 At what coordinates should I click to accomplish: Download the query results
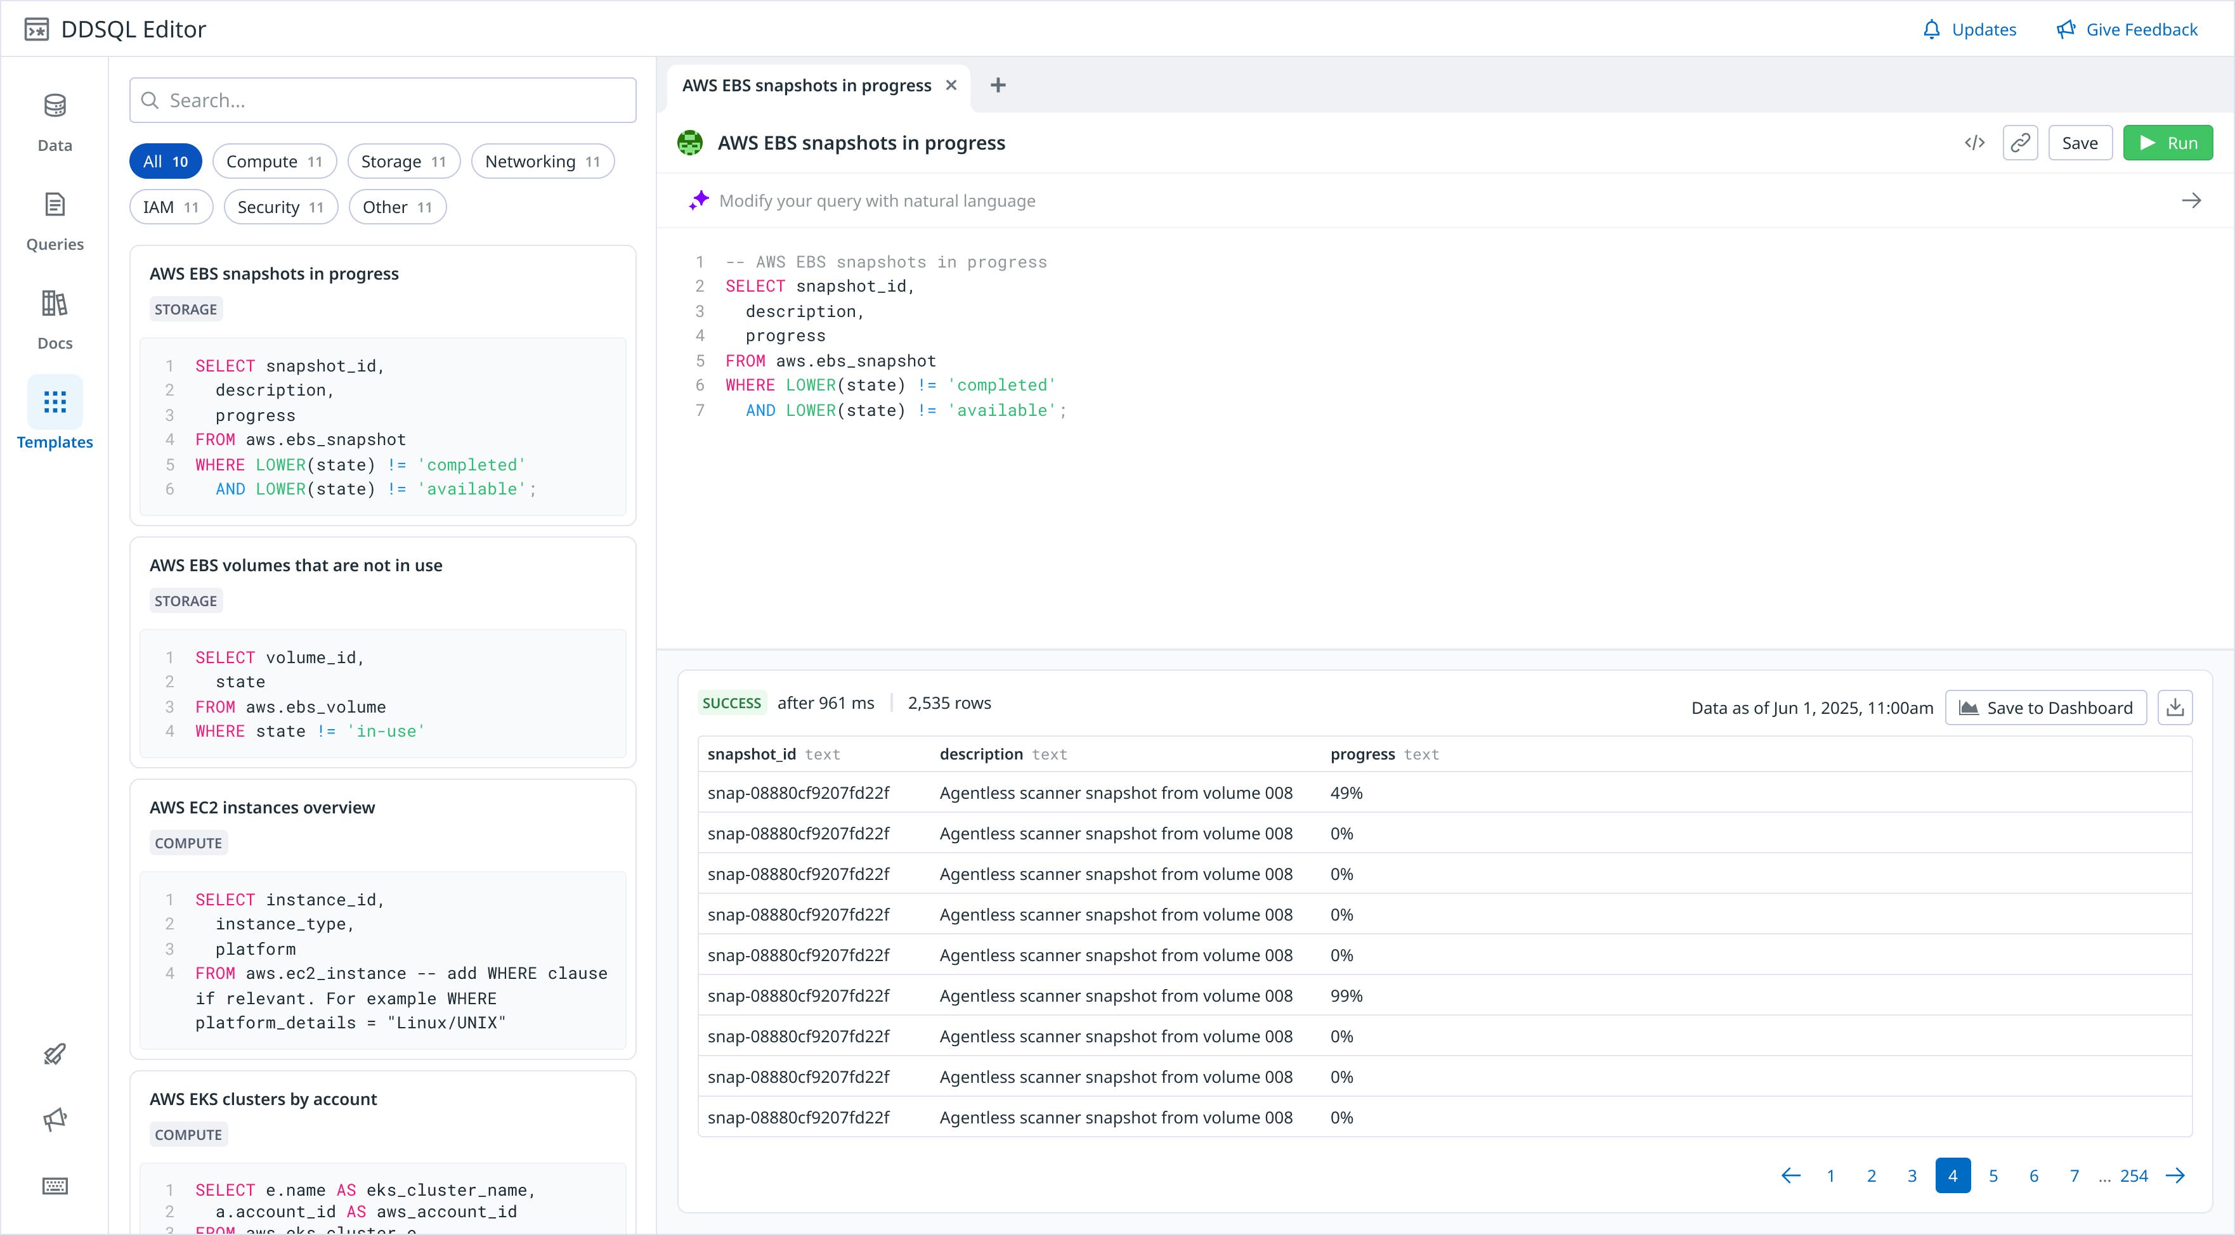click(x=2175, y=707)
